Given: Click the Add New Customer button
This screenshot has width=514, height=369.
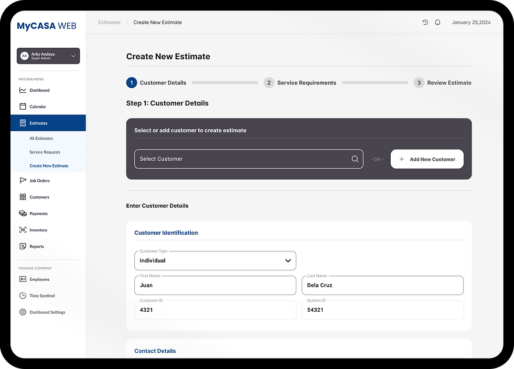Looking at the screenshot, I should click(427, 159).
